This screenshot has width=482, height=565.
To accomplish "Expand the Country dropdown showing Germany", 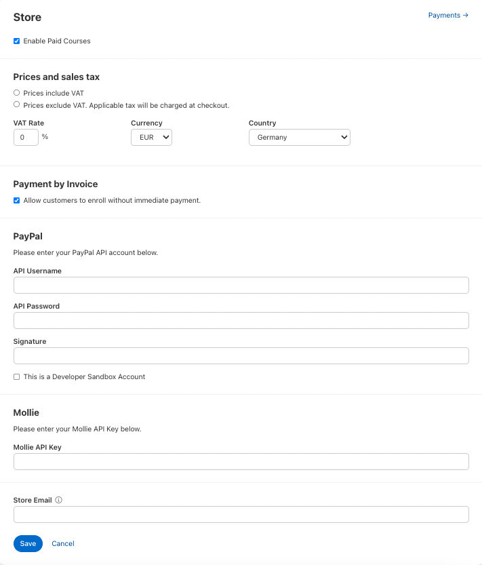I will coord(299,138).
